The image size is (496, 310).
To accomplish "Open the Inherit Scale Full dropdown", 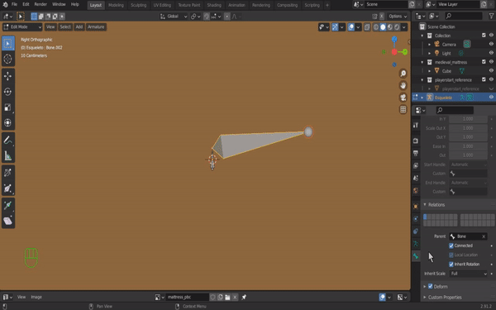I will click(x=469, y=274).
